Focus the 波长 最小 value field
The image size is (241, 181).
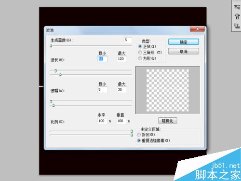point(102,59)
